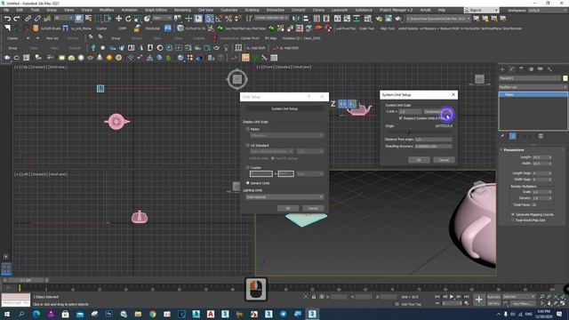Viewport: 569px width, 320px height.
Task: Select the Generic Units radio button
Action: [x=248, y=183]
